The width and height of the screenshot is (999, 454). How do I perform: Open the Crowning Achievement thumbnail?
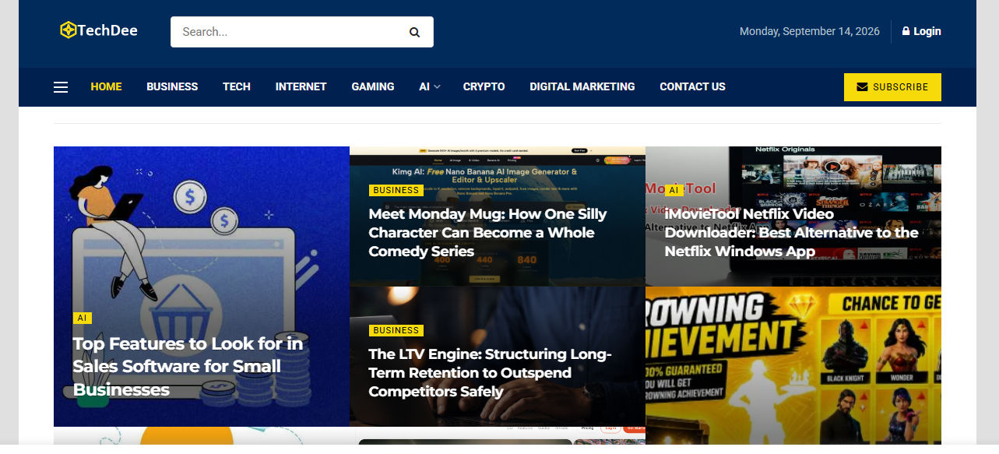coord(793,365)
